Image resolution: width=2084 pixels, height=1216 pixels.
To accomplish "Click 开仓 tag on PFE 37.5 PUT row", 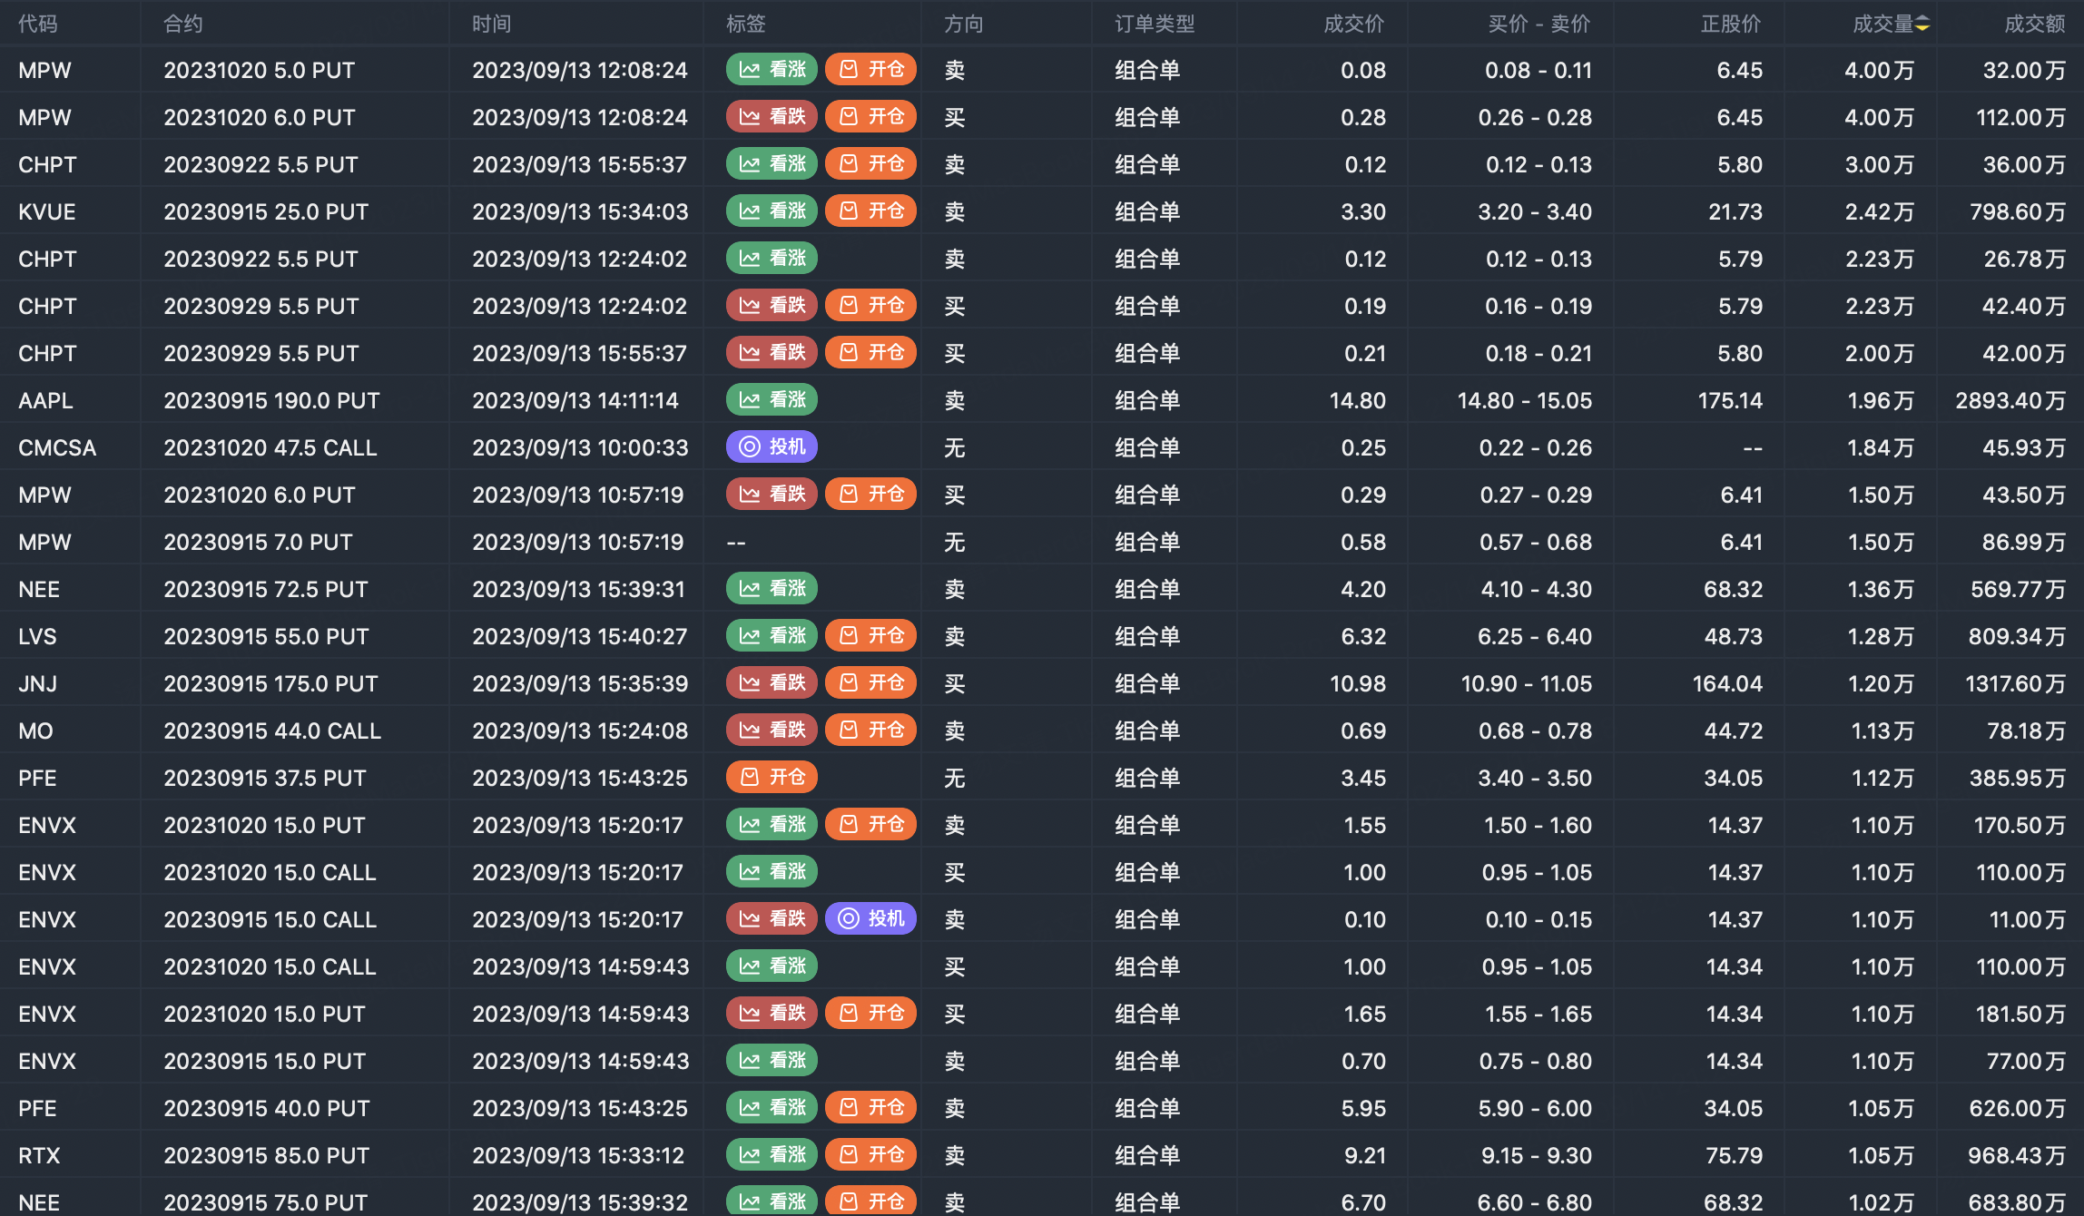I will 772,778.
